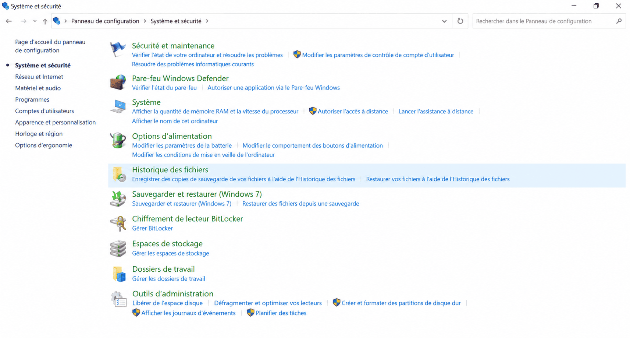Click the Outils d'administration gear icon

[x=118, y=299]
